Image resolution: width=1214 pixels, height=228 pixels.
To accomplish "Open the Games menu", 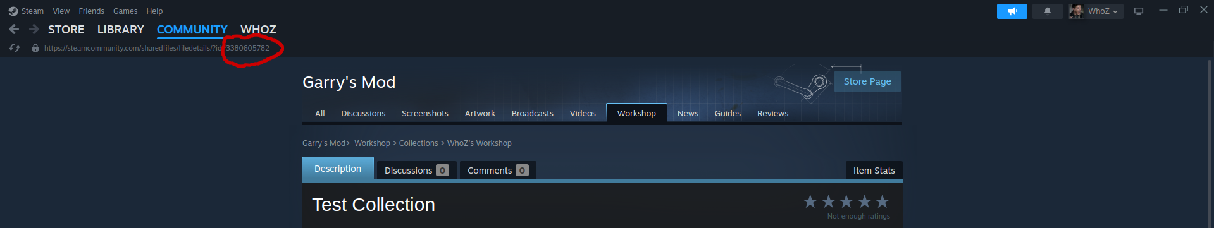I will point(125,11).
